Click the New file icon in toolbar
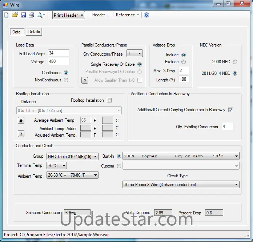 (7, 15)
